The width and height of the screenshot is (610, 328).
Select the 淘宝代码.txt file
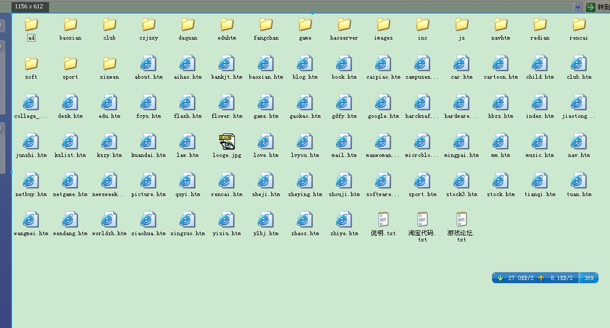point(422,220)
